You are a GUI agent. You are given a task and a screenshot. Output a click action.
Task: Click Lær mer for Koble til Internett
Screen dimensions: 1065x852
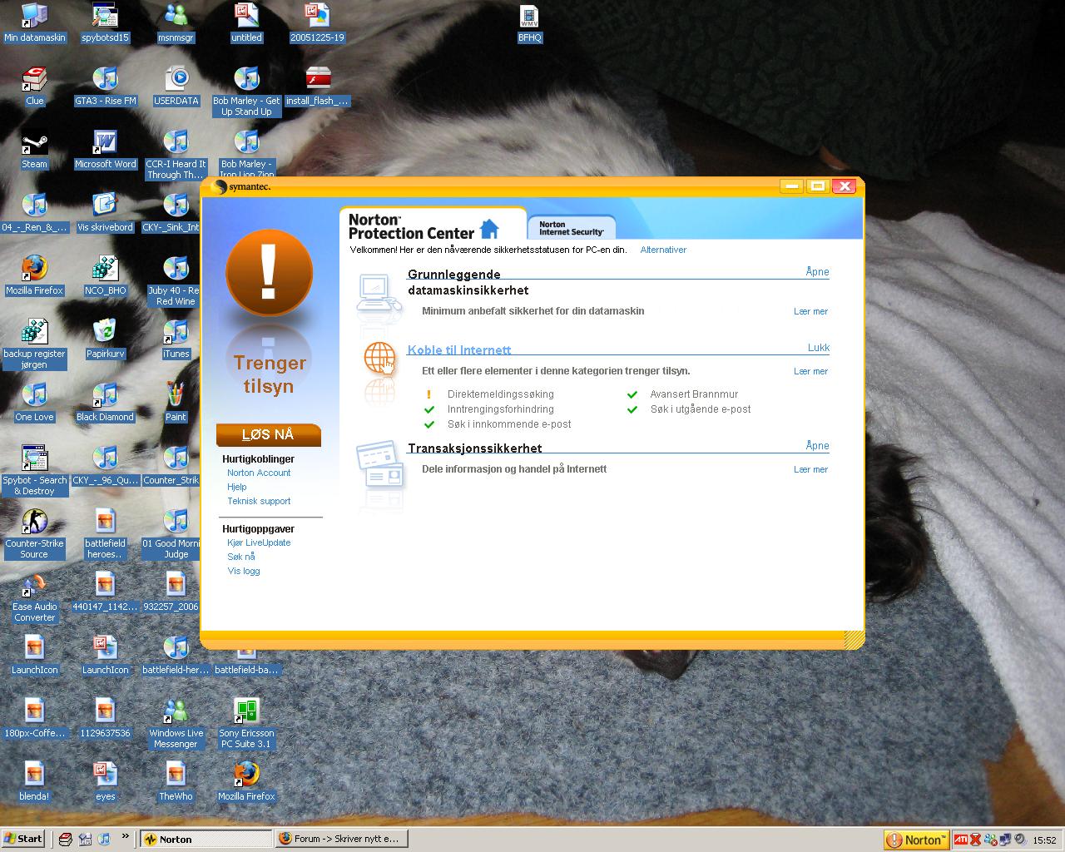click(810, 371)
